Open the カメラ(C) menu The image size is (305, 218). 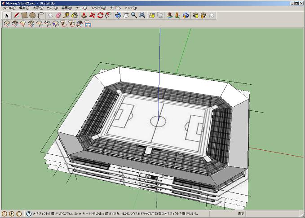pyautogui.click(x=52, y=8)
